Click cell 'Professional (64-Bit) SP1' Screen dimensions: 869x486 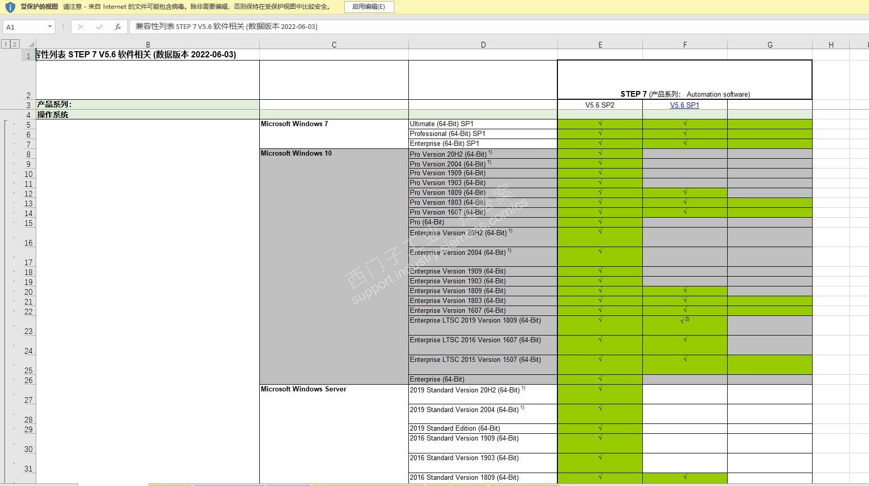pyautogui.click(x=483, y=134)
